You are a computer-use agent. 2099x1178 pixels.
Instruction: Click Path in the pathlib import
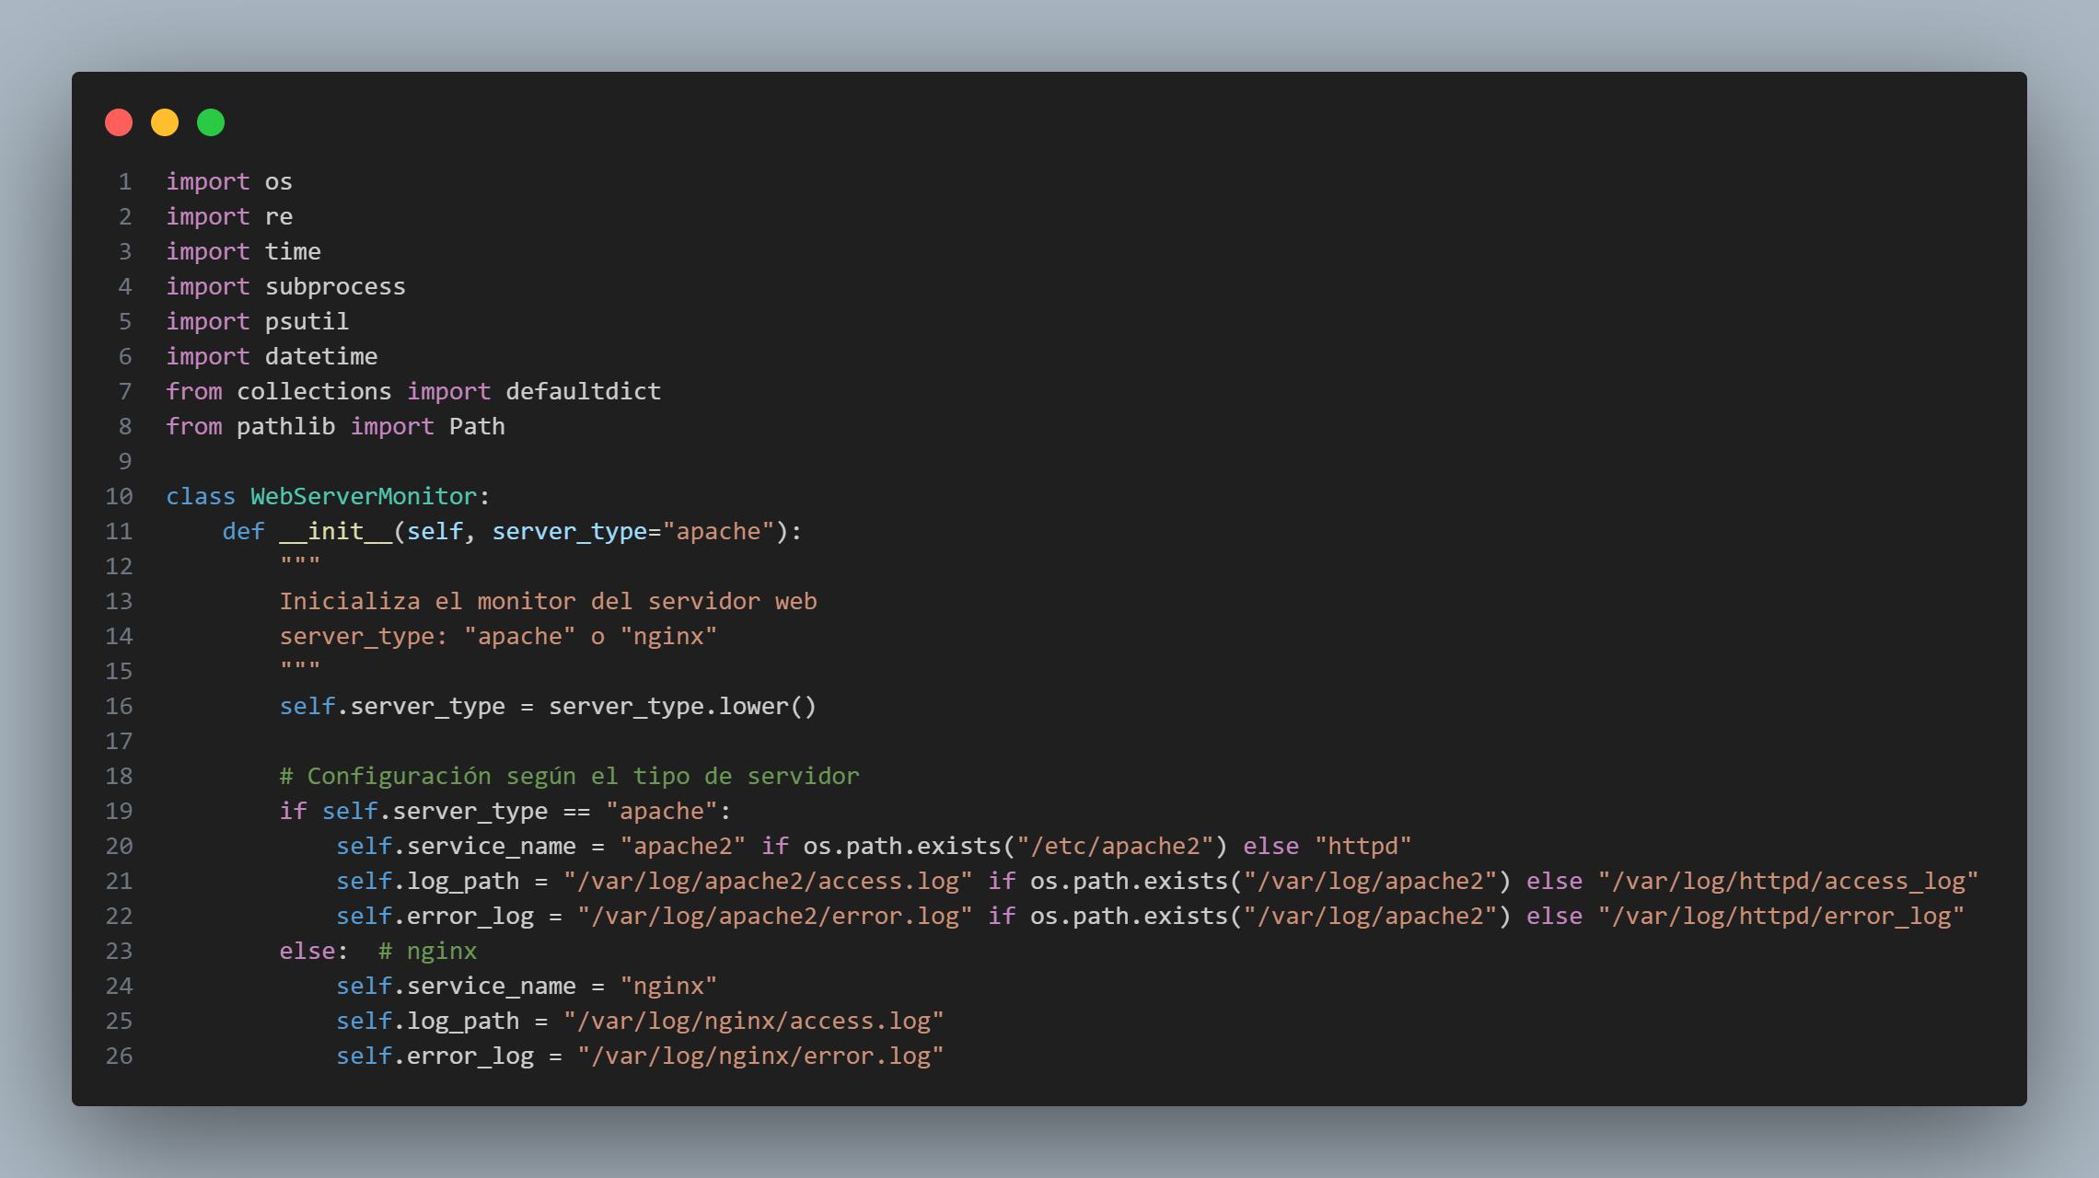coord(477,427)
